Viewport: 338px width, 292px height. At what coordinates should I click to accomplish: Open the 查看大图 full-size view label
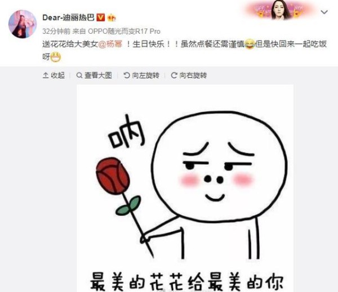point(98,75)
